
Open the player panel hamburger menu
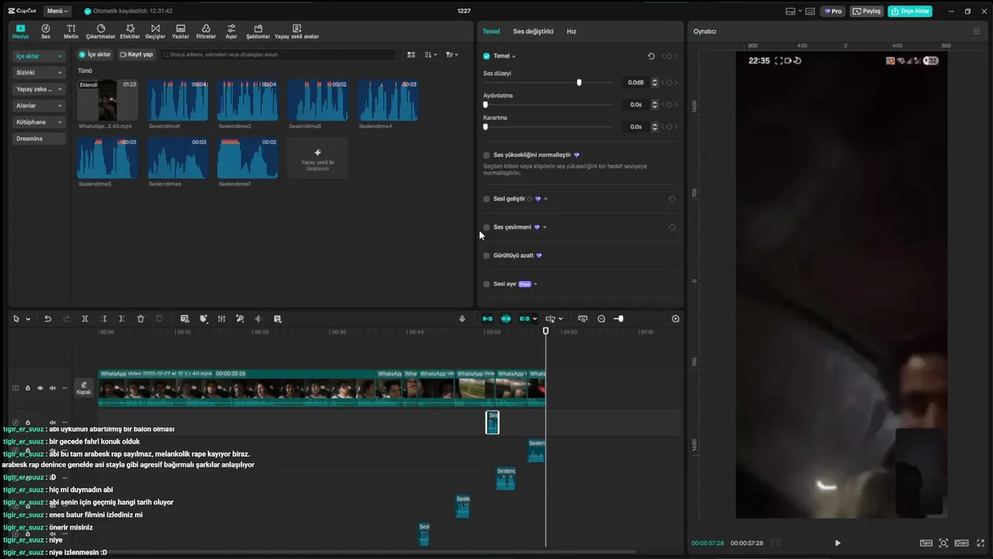coord(976,31)
